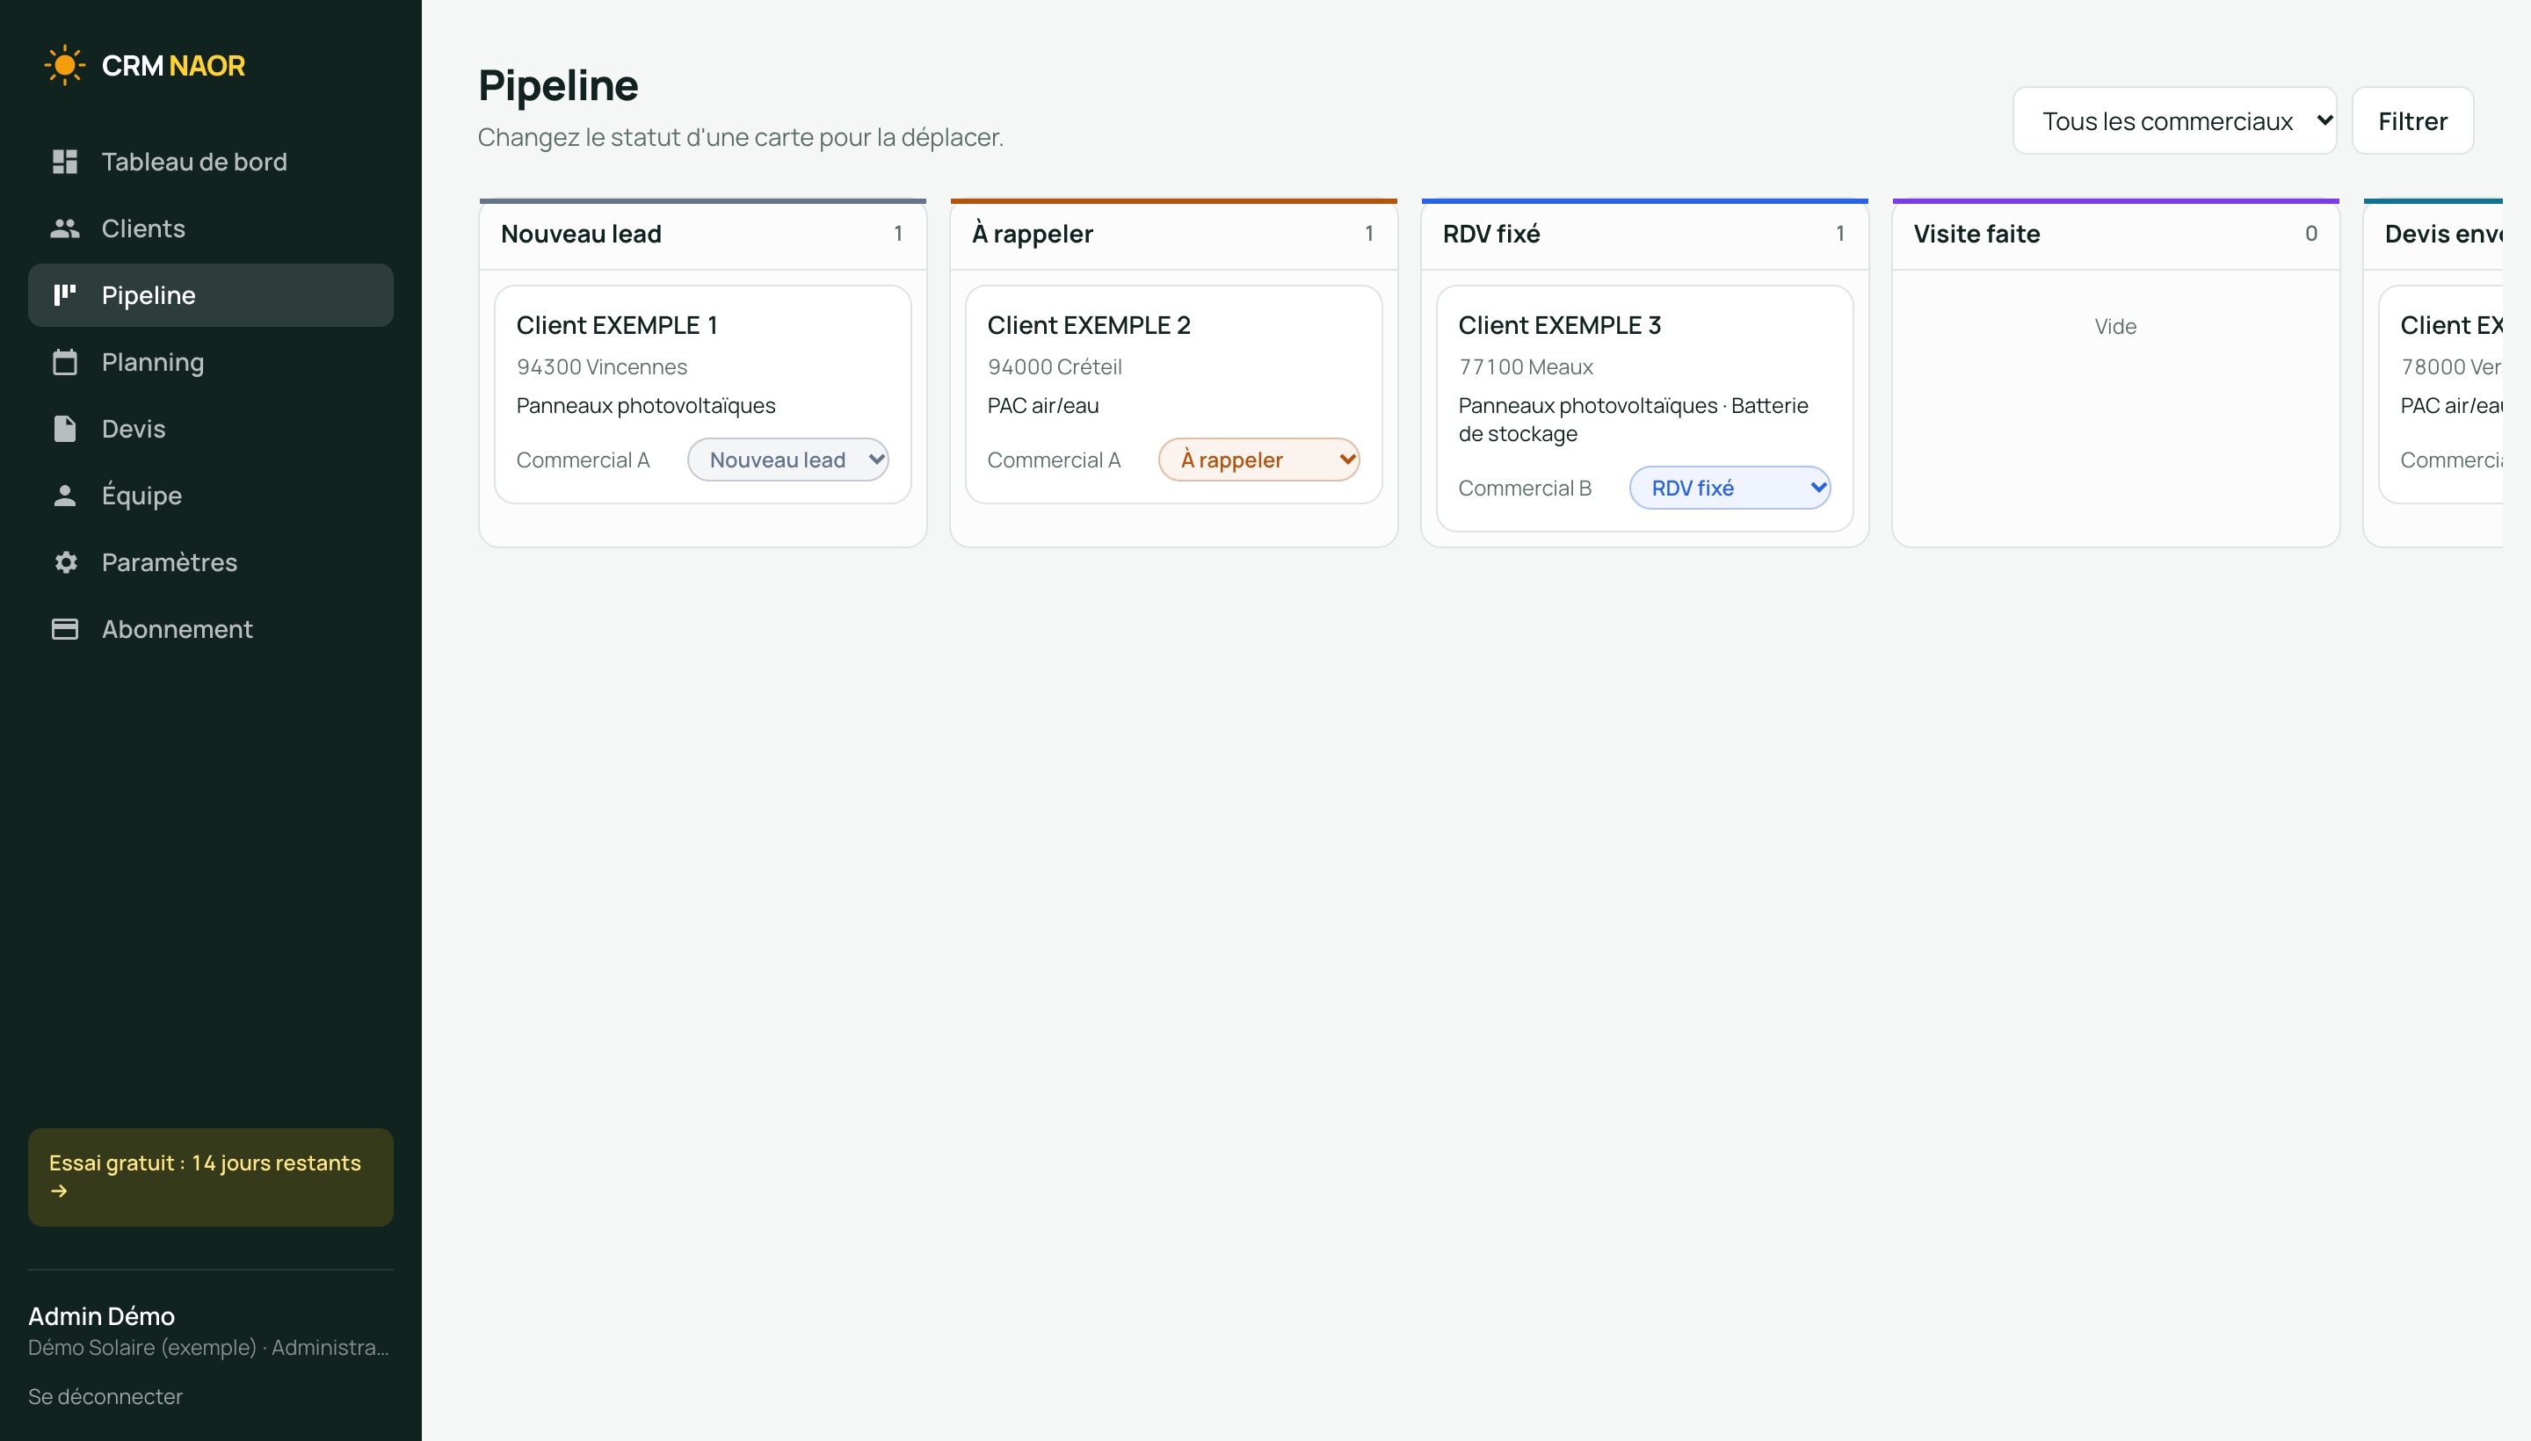Go to the Clients section
The image size is (2531, 1441).
coord(211,228)
